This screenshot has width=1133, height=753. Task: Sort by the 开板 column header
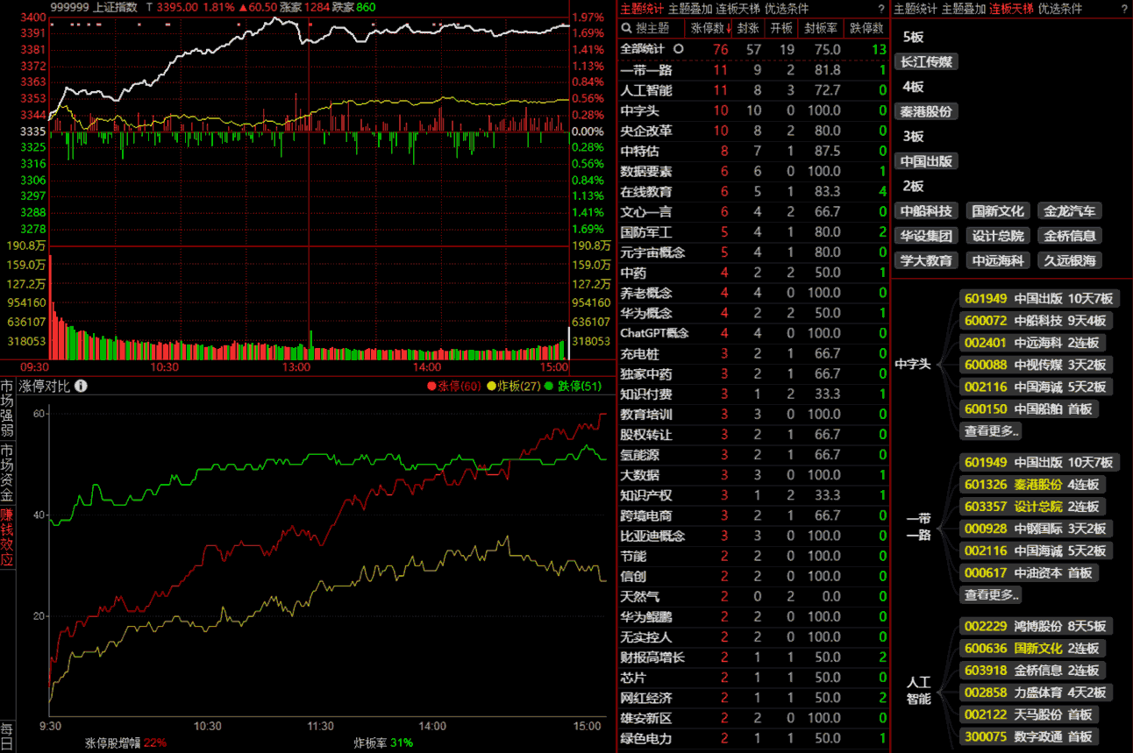tap(781, 29)
